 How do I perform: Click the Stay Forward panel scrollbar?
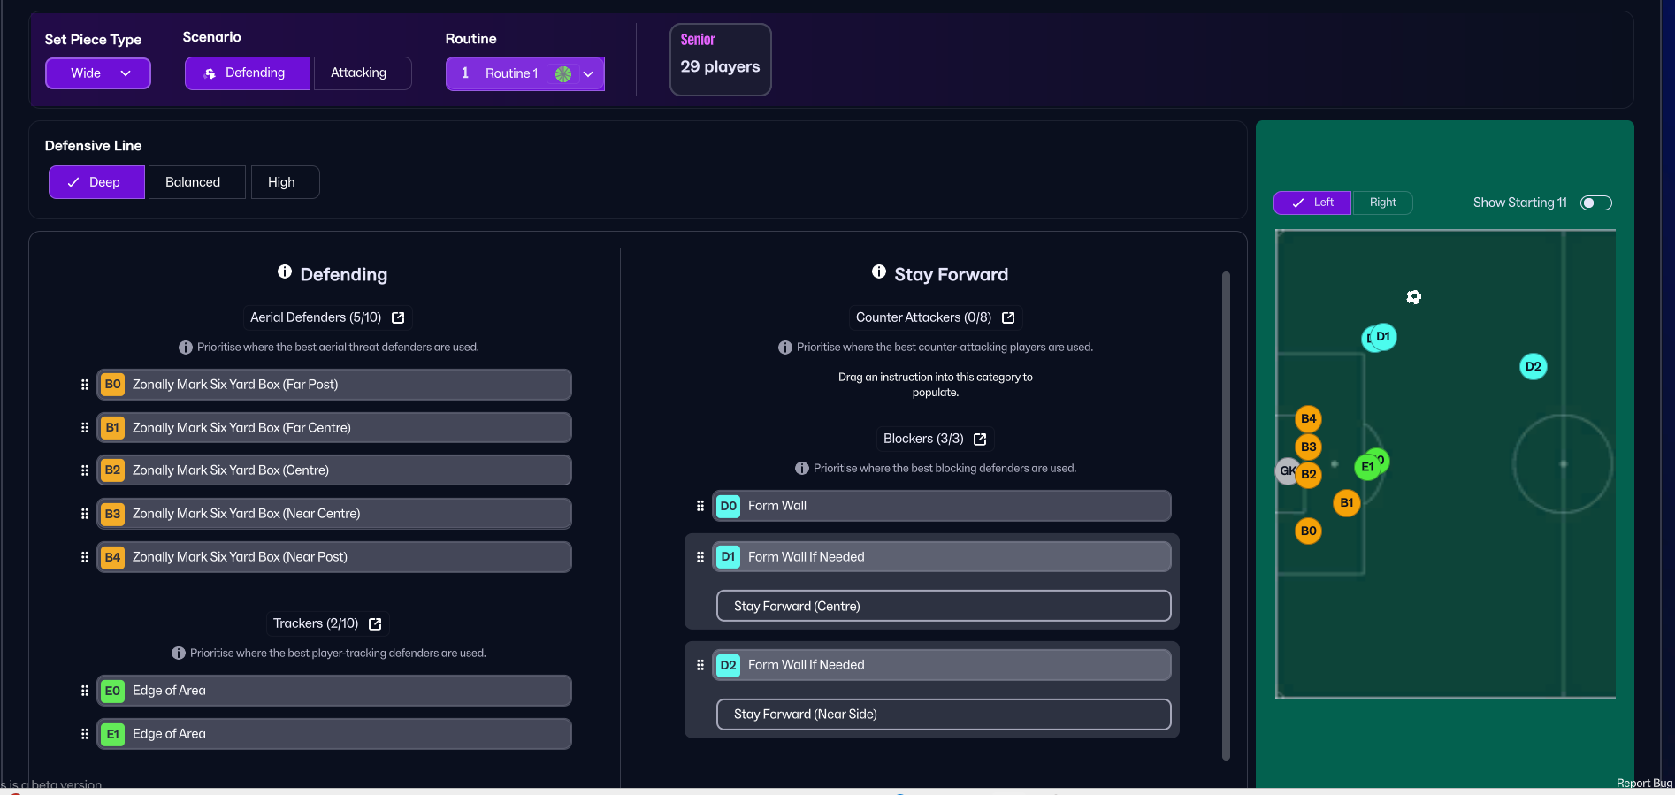pyautogui.click(x=1226, y=513)
